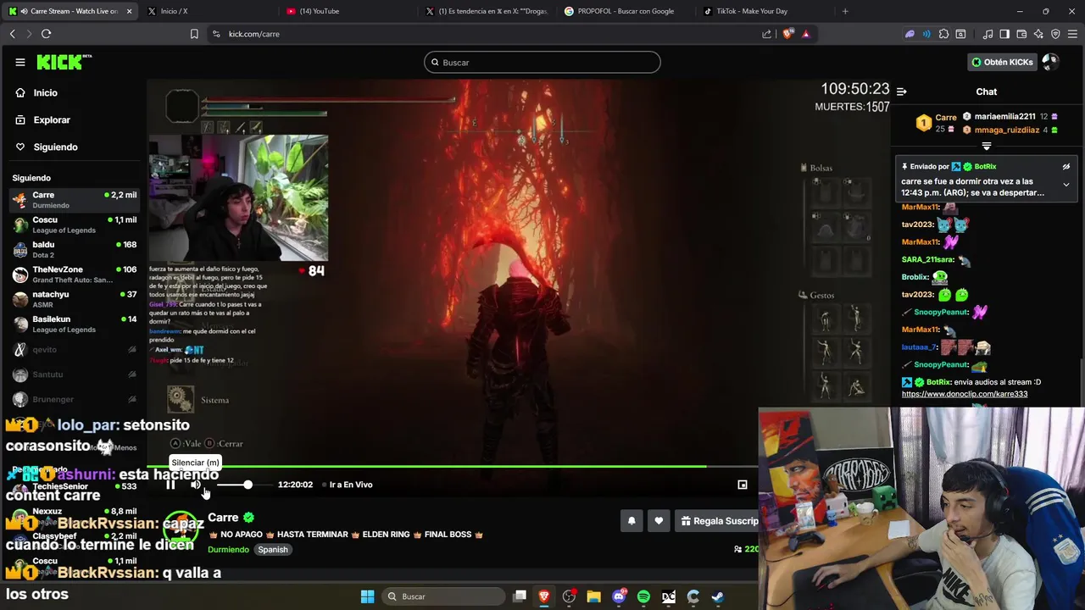The width and height of the screenshot is (1085, 610).
Task: Select the baldu Dota 2 channel
Action: tap(75, 249)
